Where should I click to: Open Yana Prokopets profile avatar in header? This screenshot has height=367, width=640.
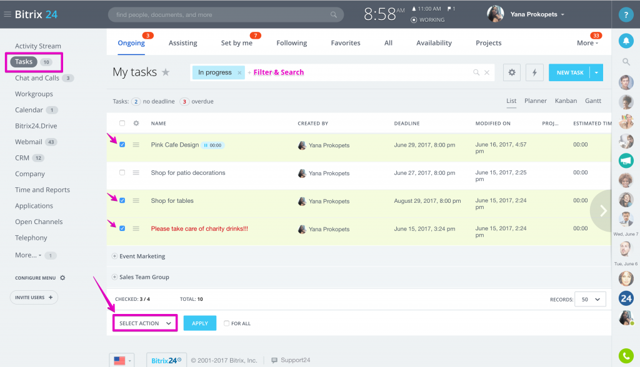click(495, 14)
